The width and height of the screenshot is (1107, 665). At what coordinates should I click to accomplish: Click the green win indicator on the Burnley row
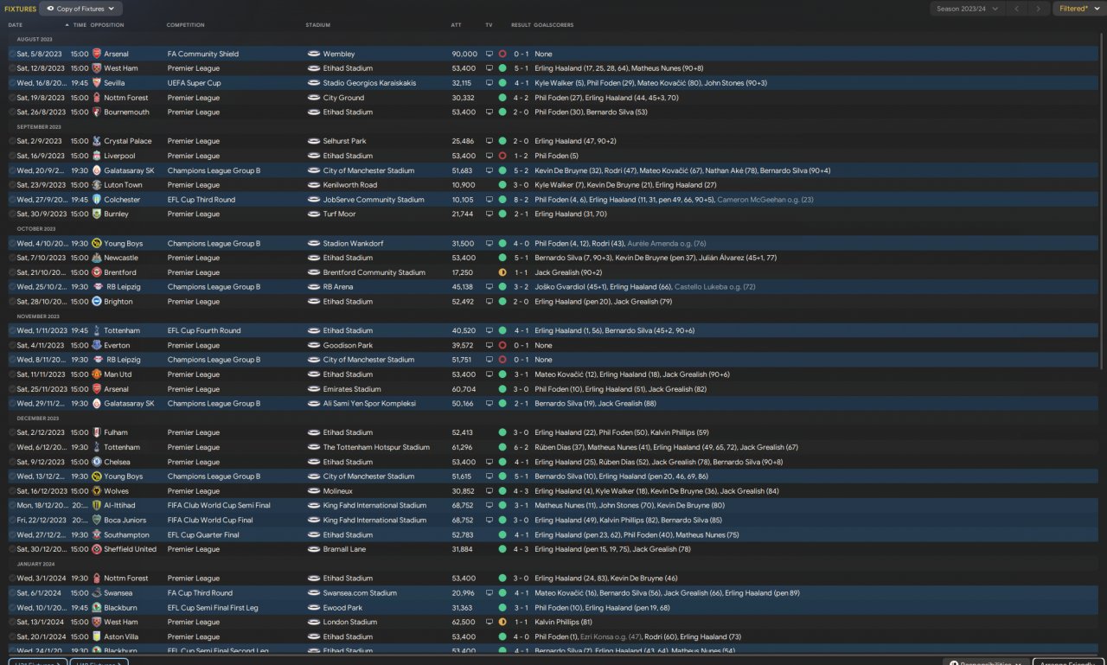point(502,214)
